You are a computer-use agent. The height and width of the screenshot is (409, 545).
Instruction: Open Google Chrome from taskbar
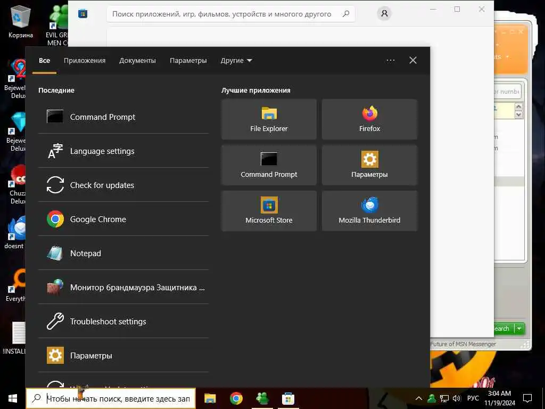236,398
